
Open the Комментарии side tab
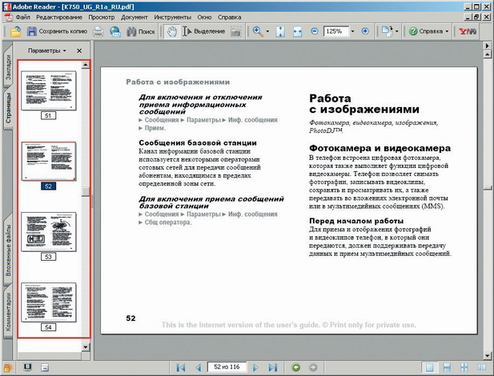tap(7, 314)
